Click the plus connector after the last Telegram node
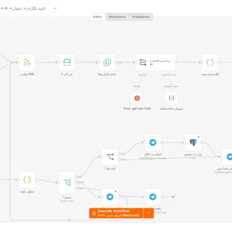The width and height of the screenshot is (232, 232). pyautogui.click(x=173, y=197)
